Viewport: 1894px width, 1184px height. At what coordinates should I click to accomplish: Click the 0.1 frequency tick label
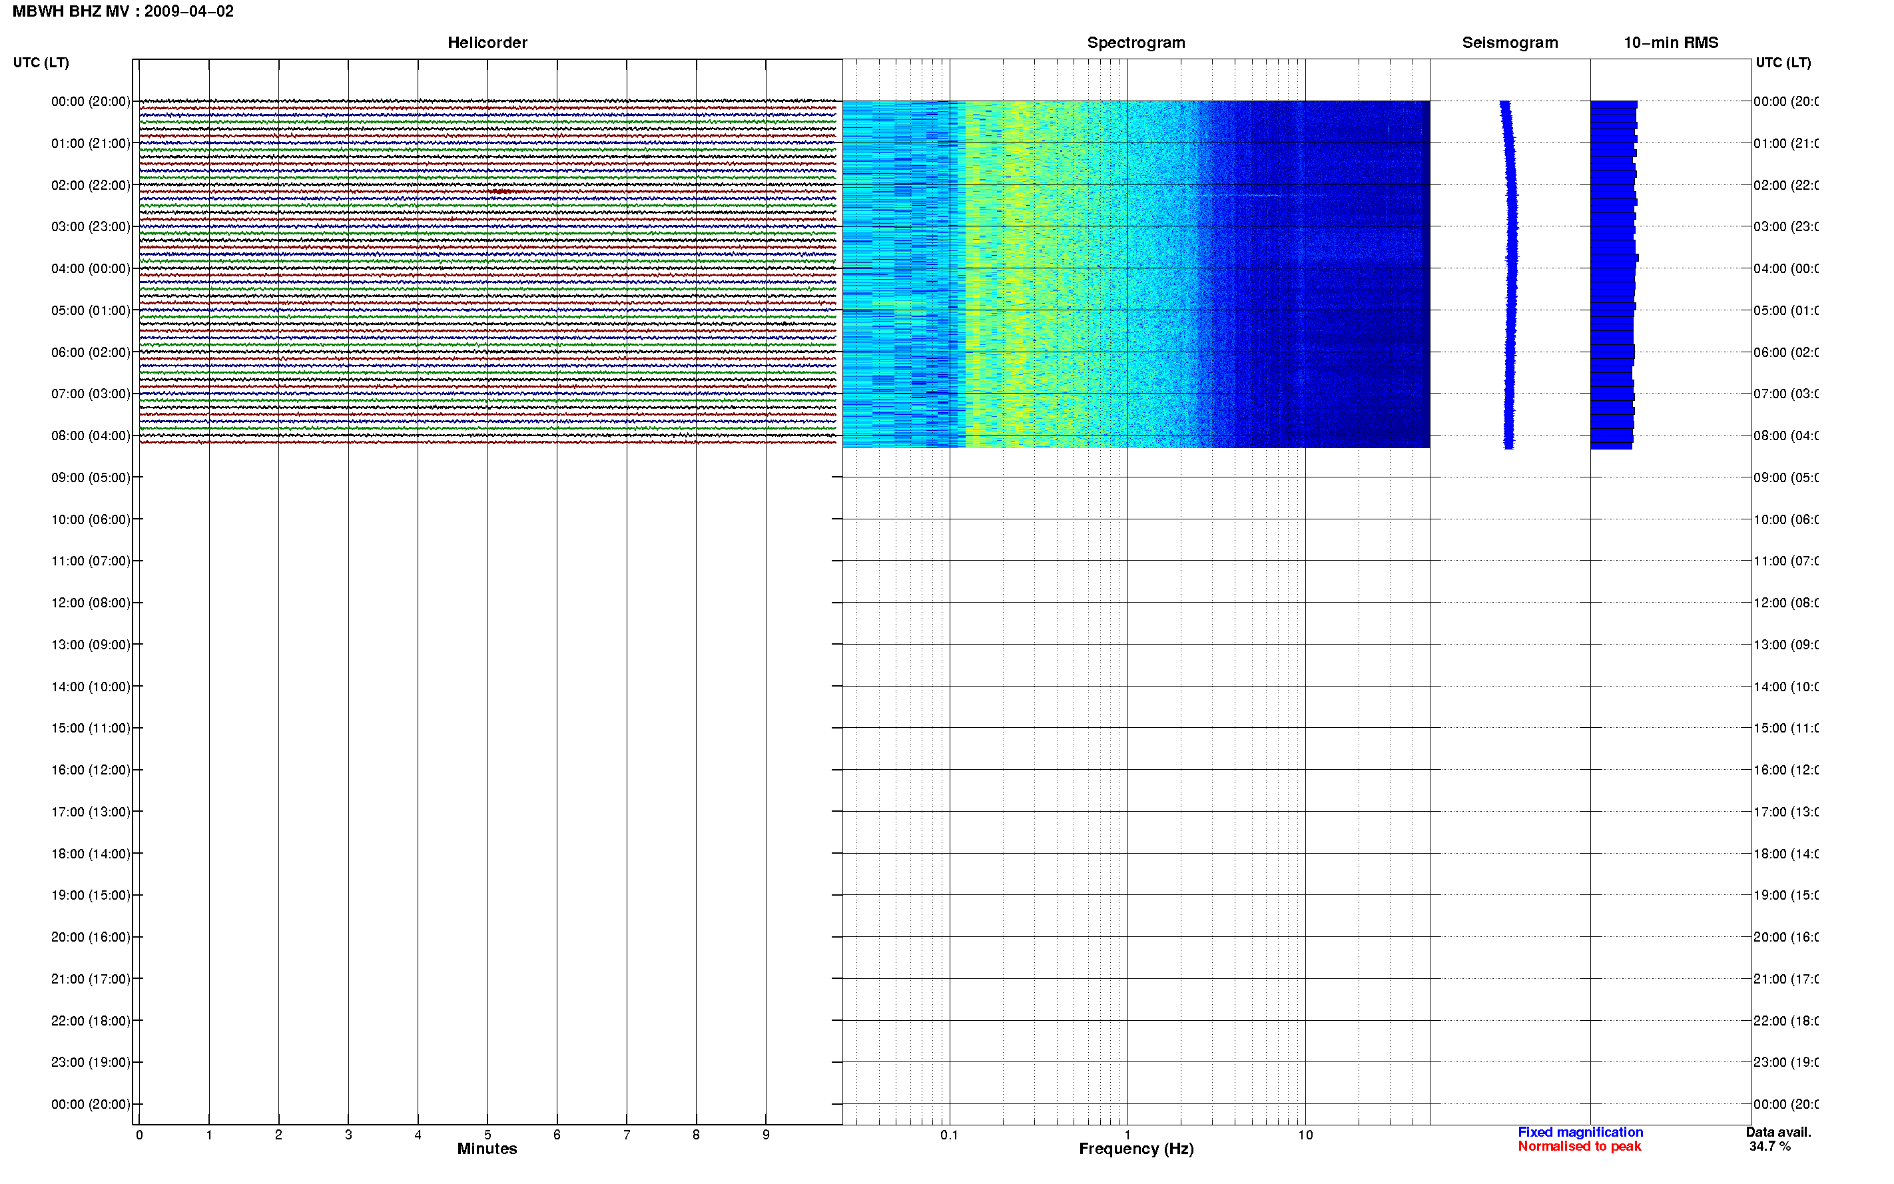tap(949, 1135)
